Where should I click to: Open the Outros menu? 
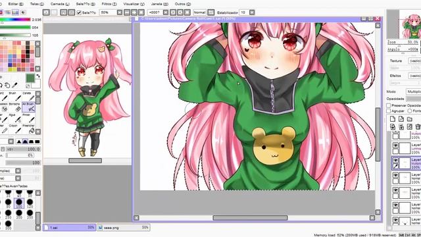coord(183,4)
